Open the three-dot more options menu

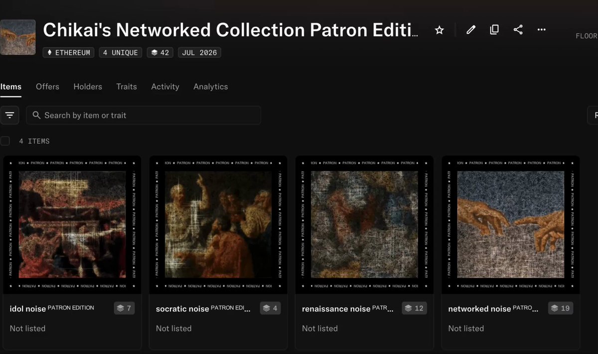coord(542,30)
